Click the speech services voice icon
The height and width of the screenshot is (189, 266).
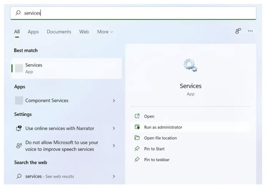click(19, 145)
